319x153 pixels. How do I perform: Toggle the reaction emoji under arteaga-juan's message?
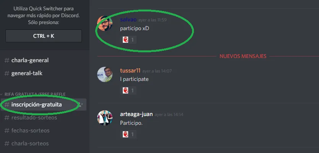128,134
